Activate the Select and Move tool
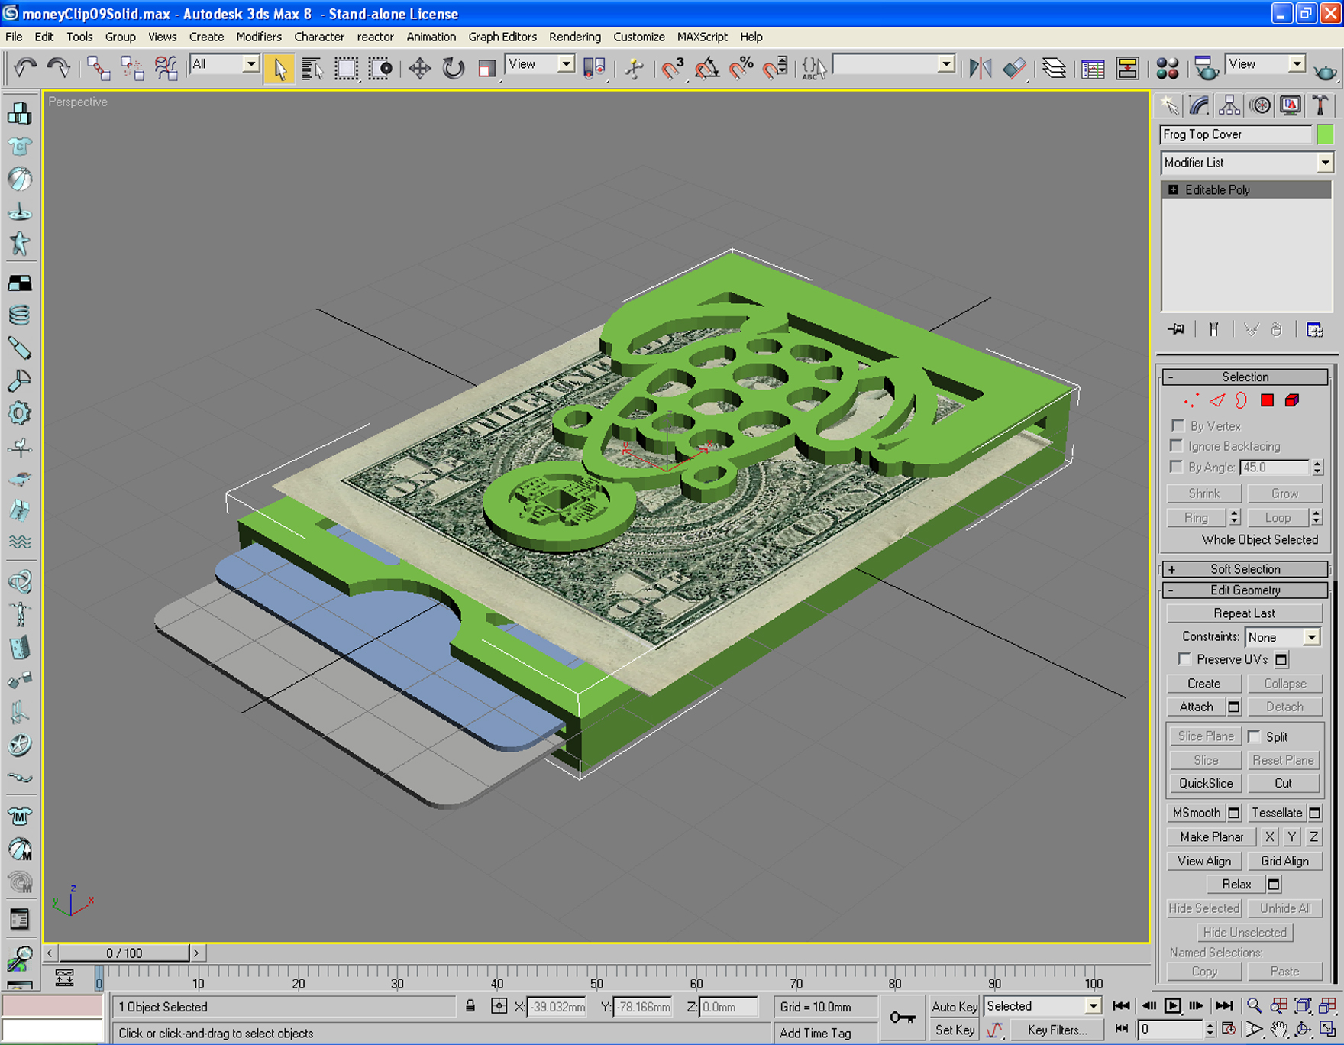Screen dimensions: 1344x1045 click(419, 67)
